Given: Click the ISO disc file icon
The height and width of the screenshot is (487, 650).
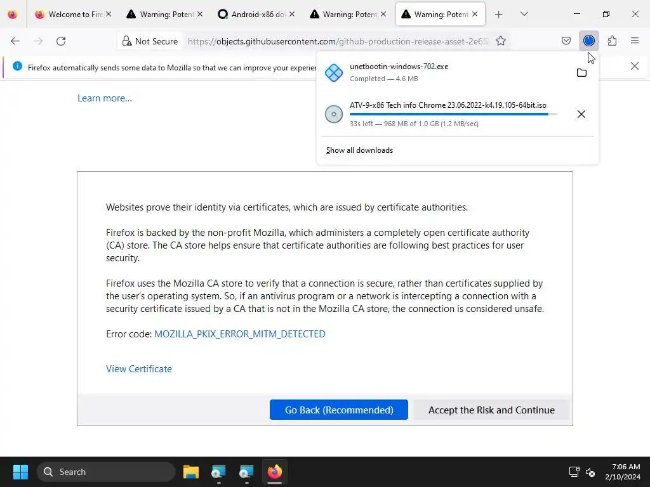Looking at the screenshot, I should pos(334,114).
